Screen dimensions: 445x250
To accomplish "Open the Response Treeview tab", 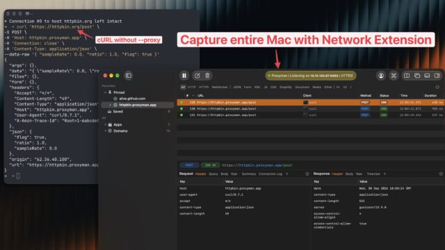I will 373,174.
